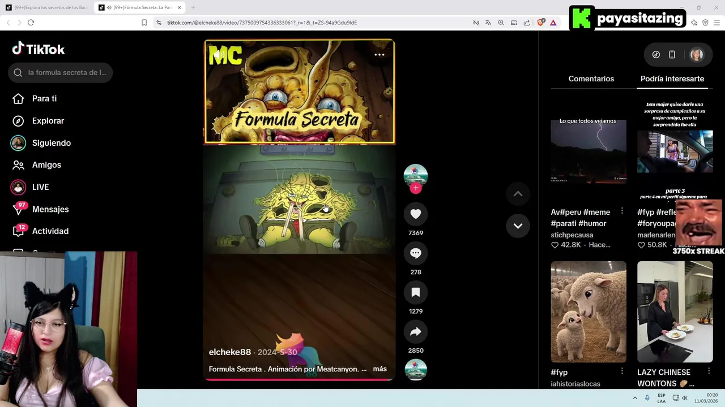Open elcheke88 username link
The image size is (725, 407).
point(229,352)
